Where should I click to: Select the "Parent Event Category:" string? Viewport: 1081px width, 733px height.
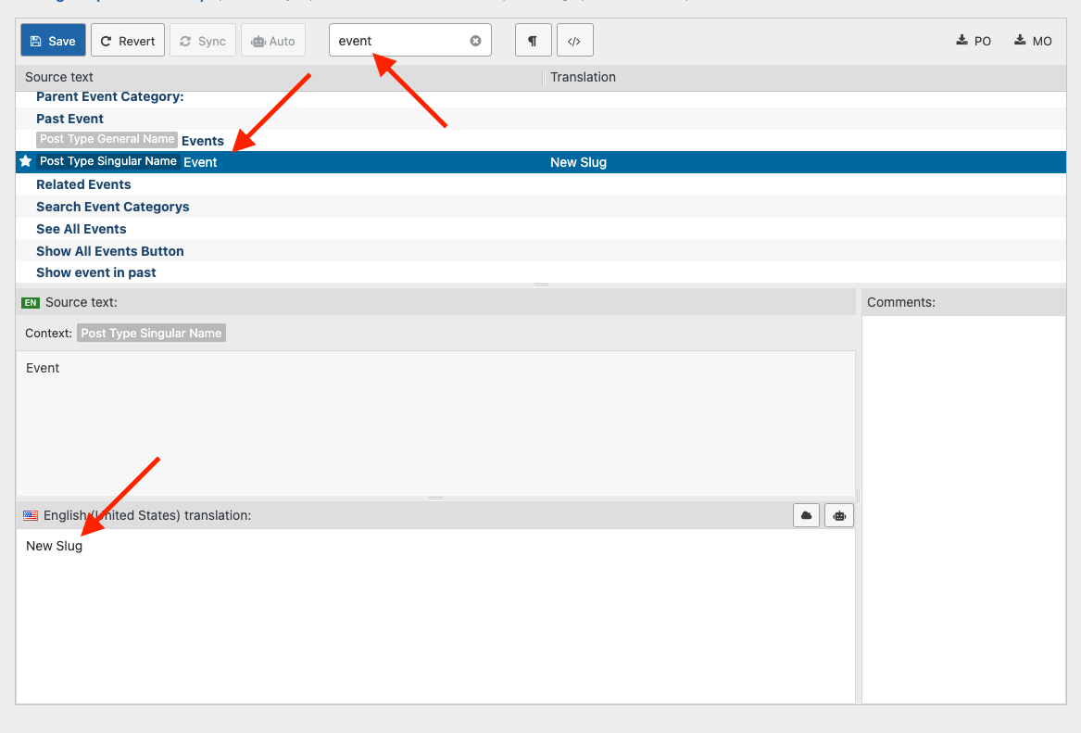click(x=110, y=97)
